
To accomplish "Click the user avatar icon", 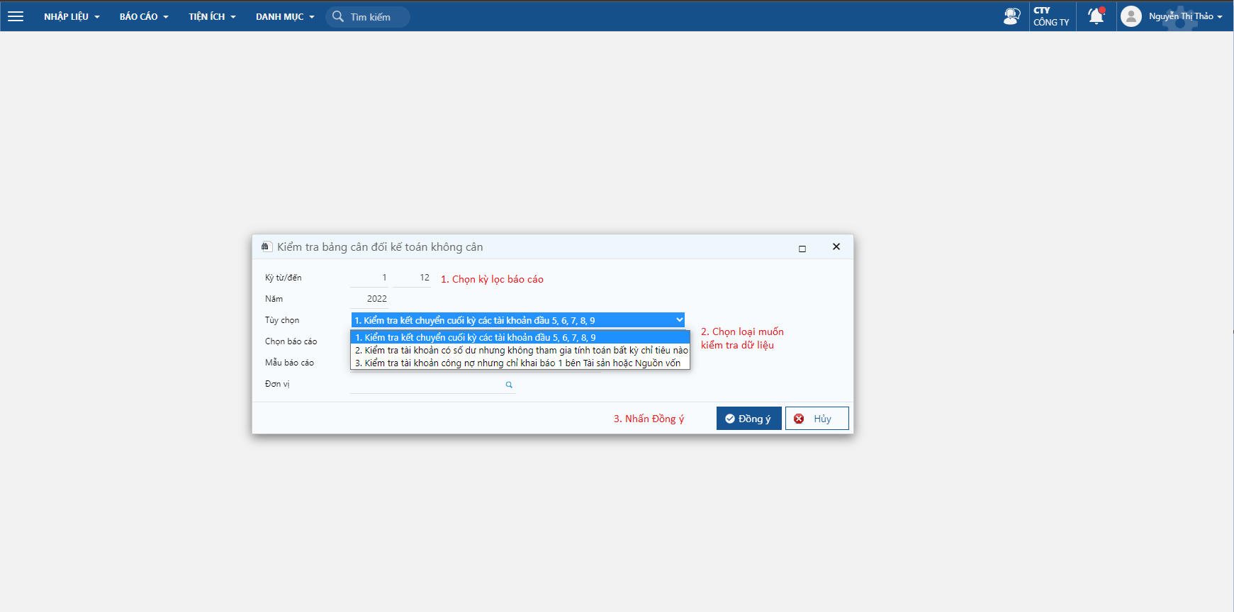I will (1131, 16).
